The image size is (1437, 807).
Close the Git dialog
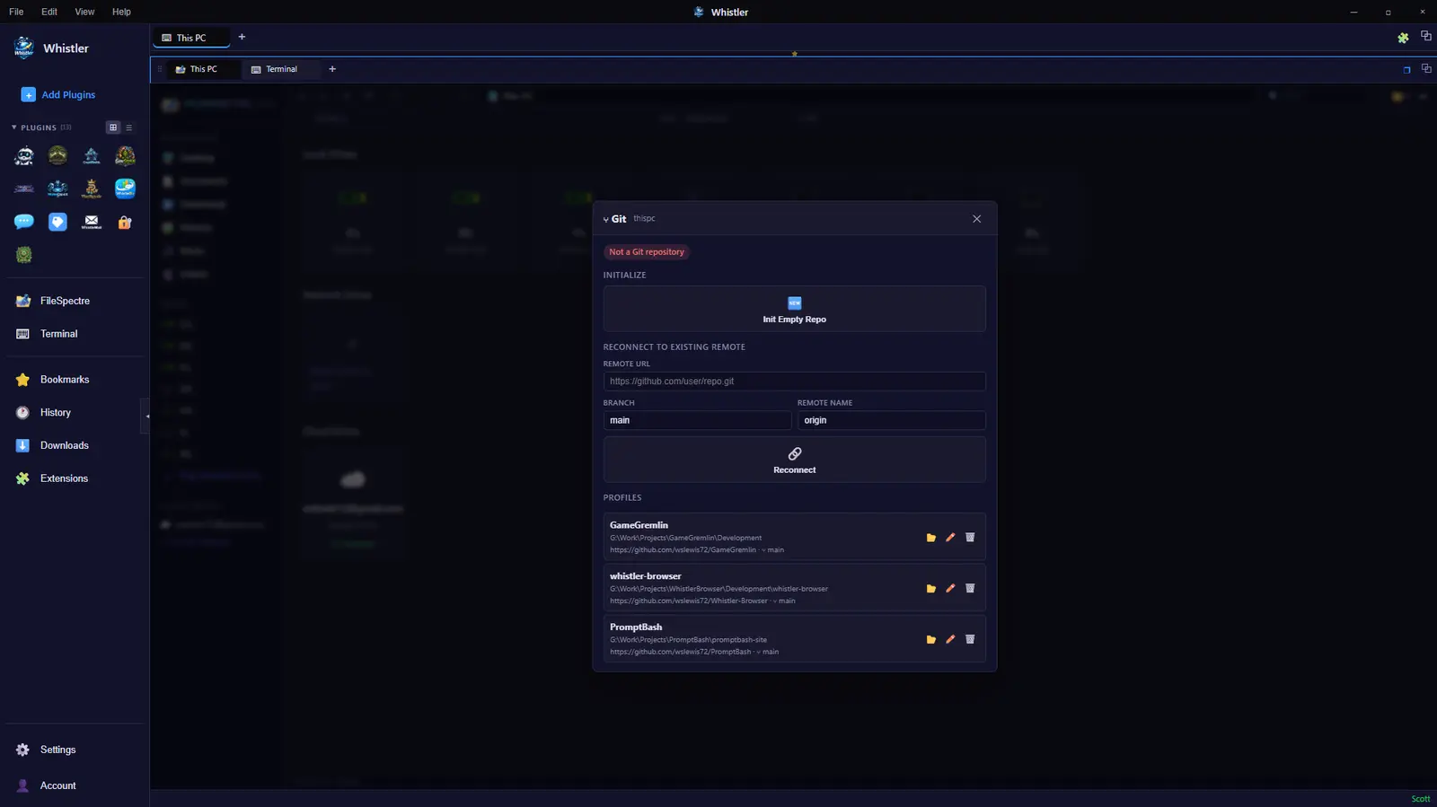tap(976, 219)
